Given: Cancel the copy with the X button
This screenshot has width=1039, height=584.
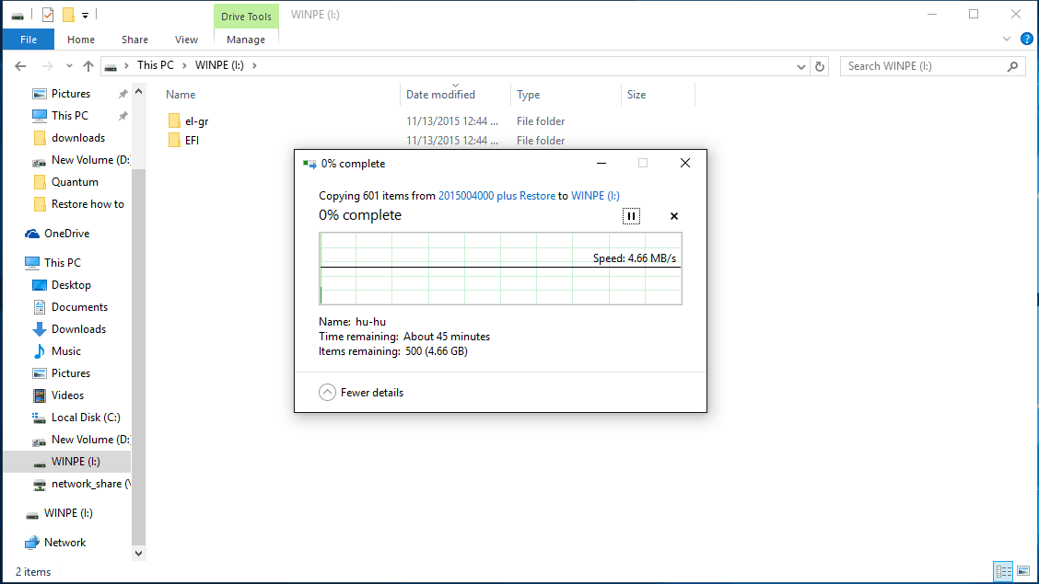Looking at the screenshot, I should point(673,216).
